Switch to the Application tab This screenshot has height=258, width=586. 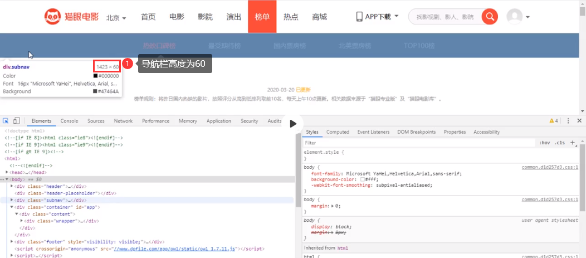[218, 121]
